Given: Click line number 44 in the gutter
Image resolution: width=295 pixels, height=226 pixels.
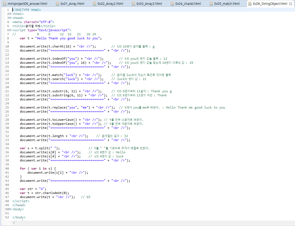Looking at the screenshot, I should (7, 185).
